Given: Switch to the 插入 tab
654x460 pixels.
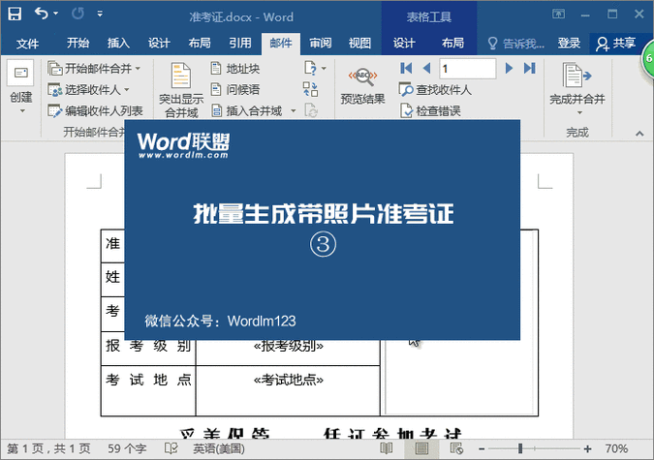Looking at the screenshot, I should 118,43.
